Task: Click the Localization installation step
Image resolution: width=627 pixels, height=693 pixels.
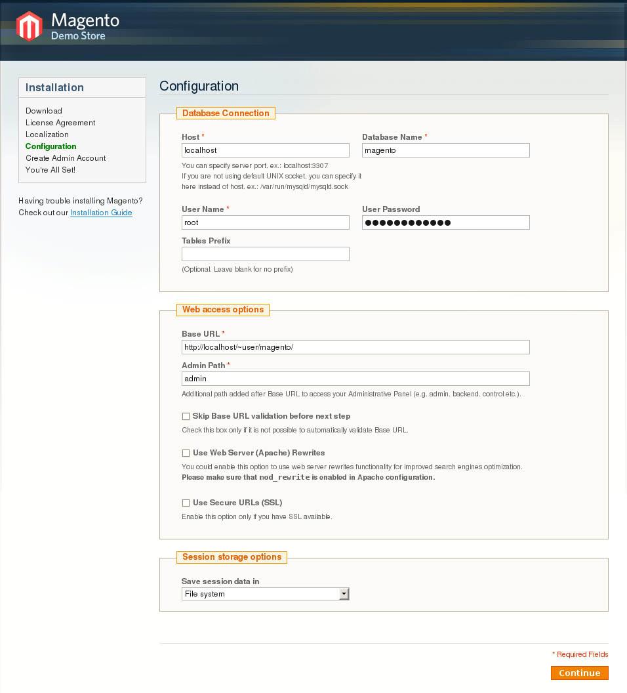Action: point(47,135)
